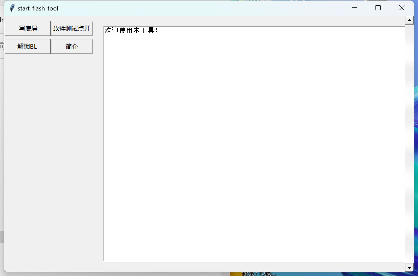This screenshot has width=418, height=276.
Task: Click the scrollbar up arrow
Action: coord(409,20)
